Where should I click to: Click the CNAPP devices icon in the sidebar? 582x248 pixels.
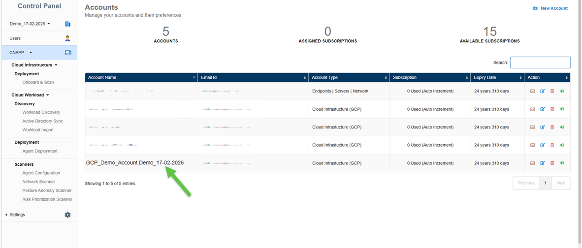68,53
